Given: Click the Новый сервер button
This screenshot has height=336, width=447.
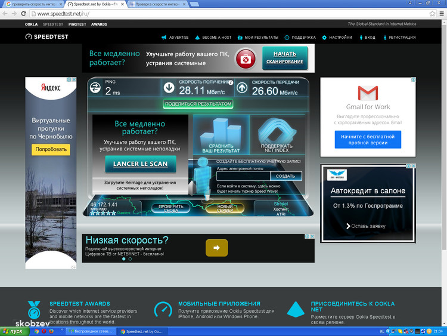Looking at the screenshot, I should point(225,208).
